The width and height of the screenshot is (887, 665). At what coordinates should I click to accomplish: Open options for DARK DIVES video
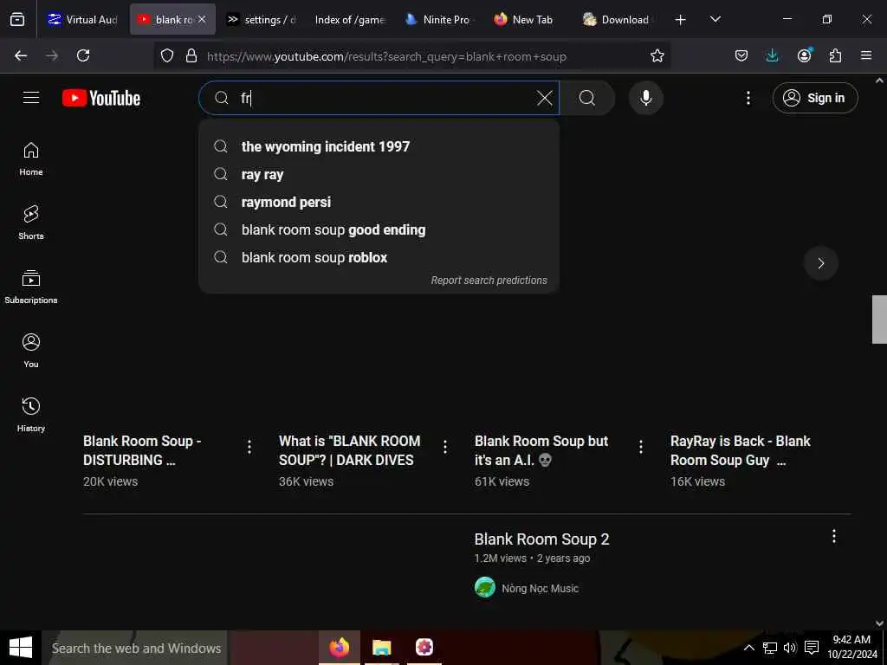tap(445, 448)
